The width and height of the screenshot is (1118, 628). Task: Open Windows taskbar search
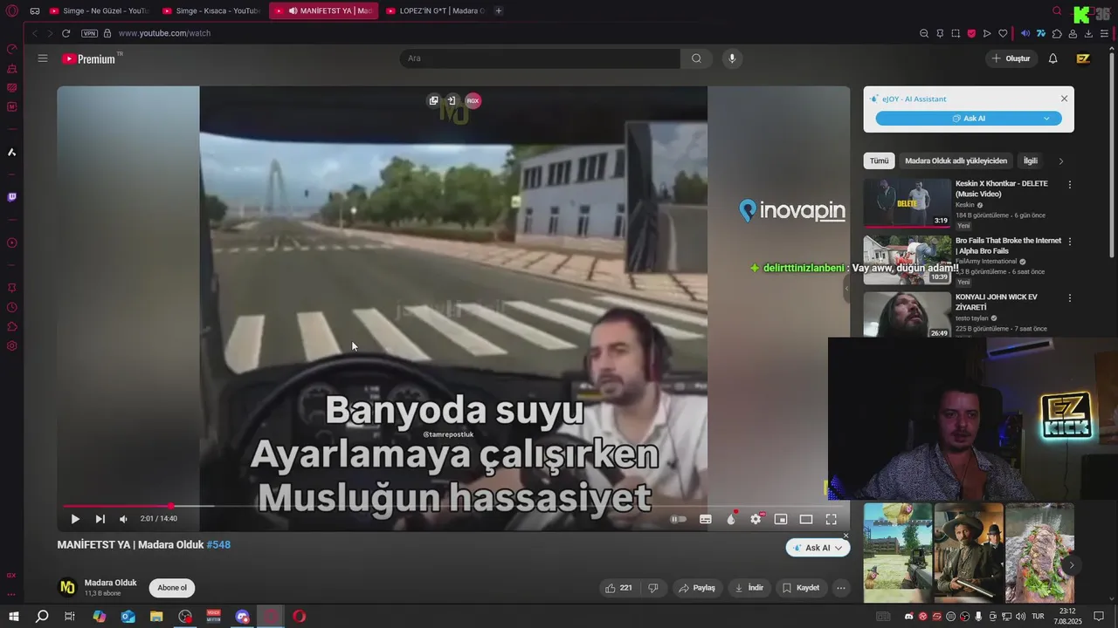point(42,617)
